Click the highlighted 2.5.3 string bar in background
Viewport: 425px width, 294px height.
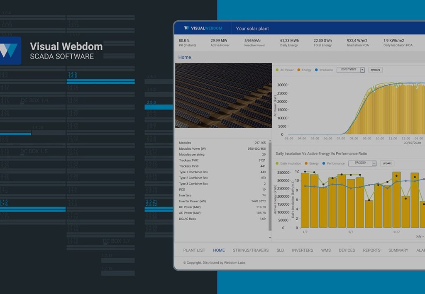159,107
